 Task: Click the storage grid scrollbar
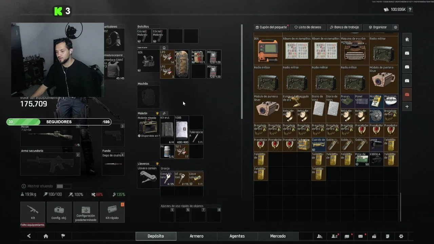pos(400,206)
